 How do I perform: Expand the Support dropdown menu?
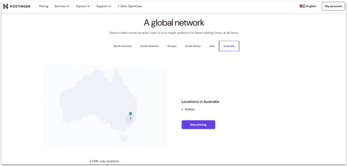pos(104,6)
